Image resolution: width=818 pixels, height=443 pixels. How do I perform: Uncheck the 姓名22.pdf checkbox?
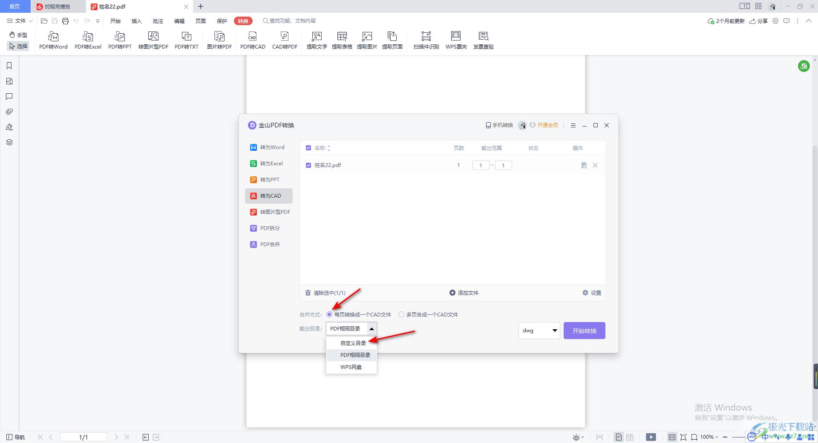[308, 165]
